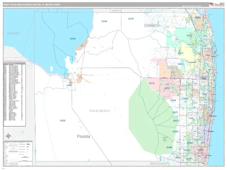Select ZIP code 33458 label

point(198,18)
